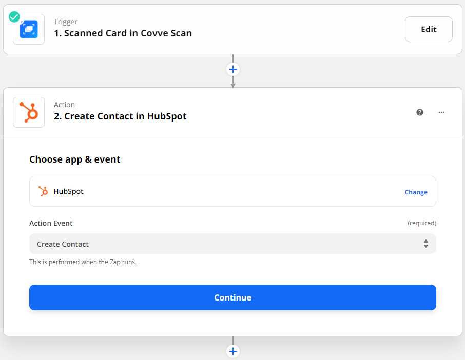465x360 pixels.
Task: Click the small HubSpot logo in app field
Action: (x=43, y=191)
